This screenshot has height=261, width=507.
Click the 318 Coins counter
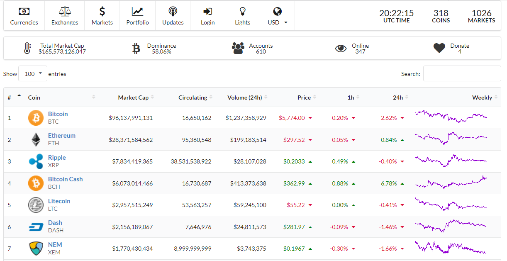(441, 16)
